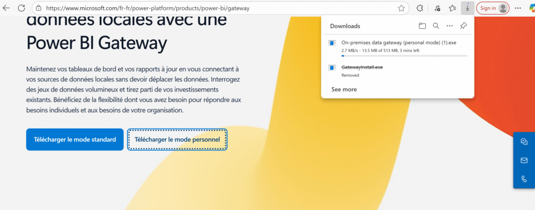Open the chat icon in side contact bar
The height and width of the screenshot is (210, 535).
pyautogui.click(x=524, y=142)
